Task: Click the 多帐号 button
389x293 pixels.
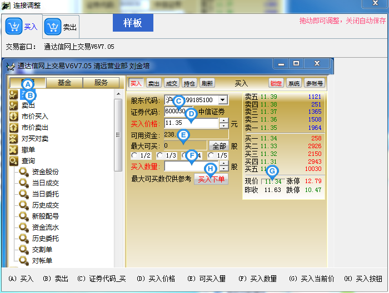Action: click(x=315, y=83)
